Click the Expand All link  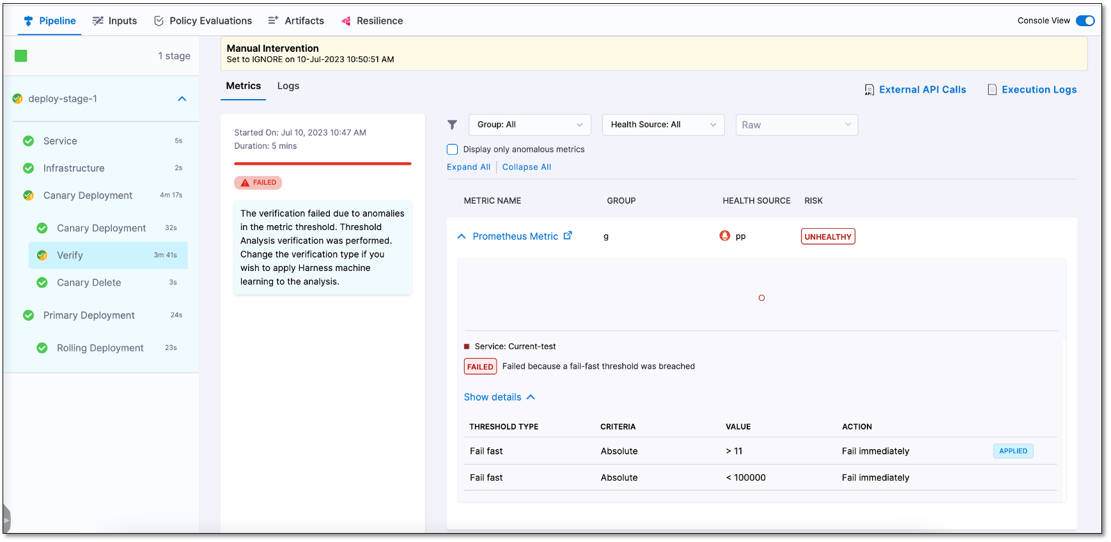tap(469, 167)
